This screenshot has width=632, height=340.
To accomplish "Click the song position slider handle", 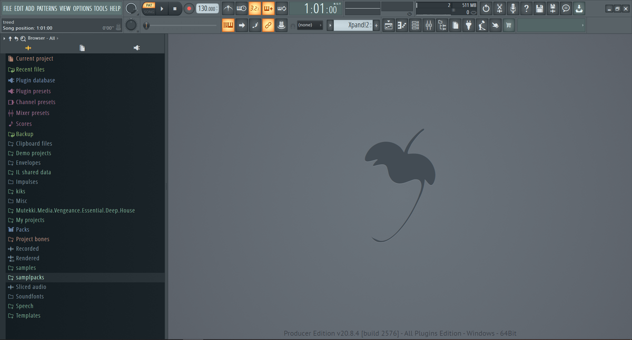I will [x=146, y=25].
